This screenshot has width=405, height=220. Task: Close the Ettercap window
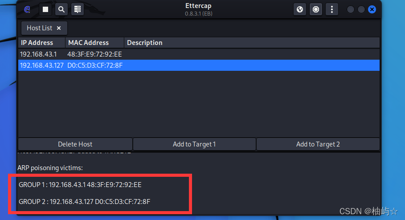coord(372,9)
